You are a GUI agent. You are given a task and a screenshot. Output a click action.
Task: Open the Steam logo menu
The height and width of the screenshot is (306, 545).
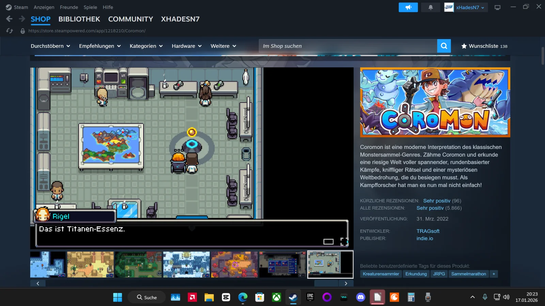(9, 7)
